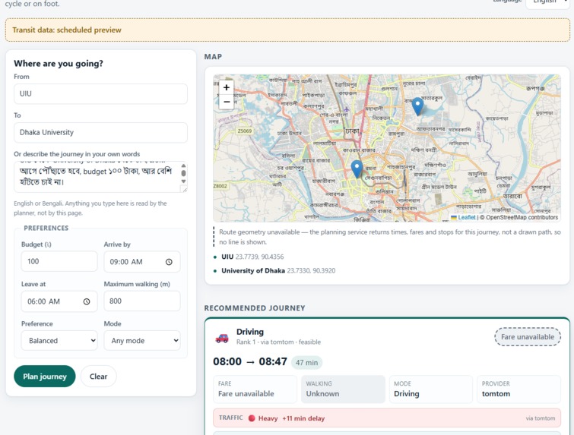Click the Clear button
The height and width of the screenshot is (435, 574).
click(x=99, y=376)
